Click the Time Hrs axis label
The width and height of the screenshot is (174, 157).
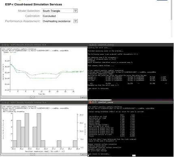pyautogui.click(x=42, y=94)
